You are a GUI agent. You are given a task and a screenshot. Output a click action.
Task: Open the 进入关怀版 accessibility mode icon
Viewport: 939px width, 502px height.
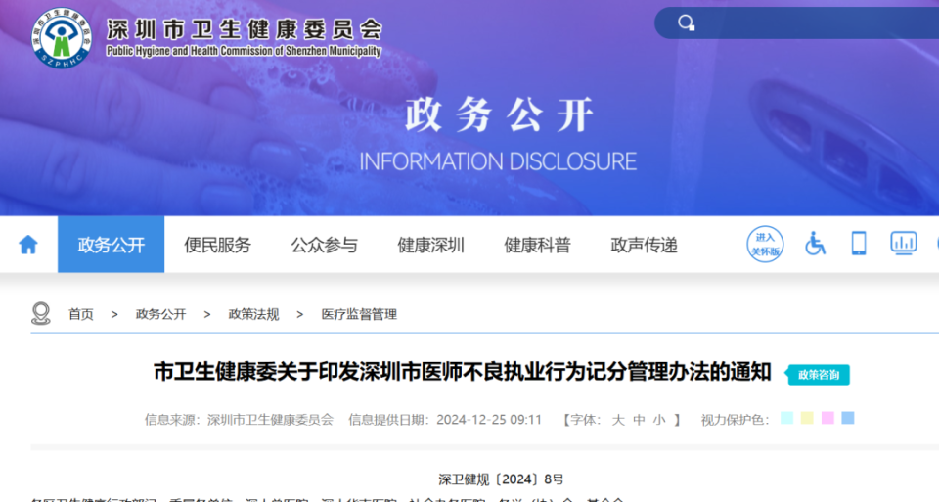765,245
